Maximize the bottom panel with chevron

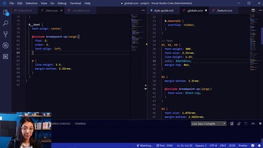tap(253, 124)
